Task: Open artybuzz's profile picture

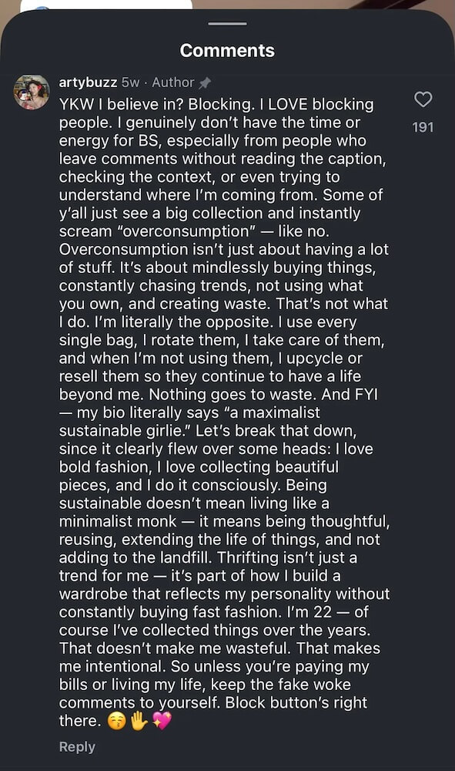Action: coord(32,92)
